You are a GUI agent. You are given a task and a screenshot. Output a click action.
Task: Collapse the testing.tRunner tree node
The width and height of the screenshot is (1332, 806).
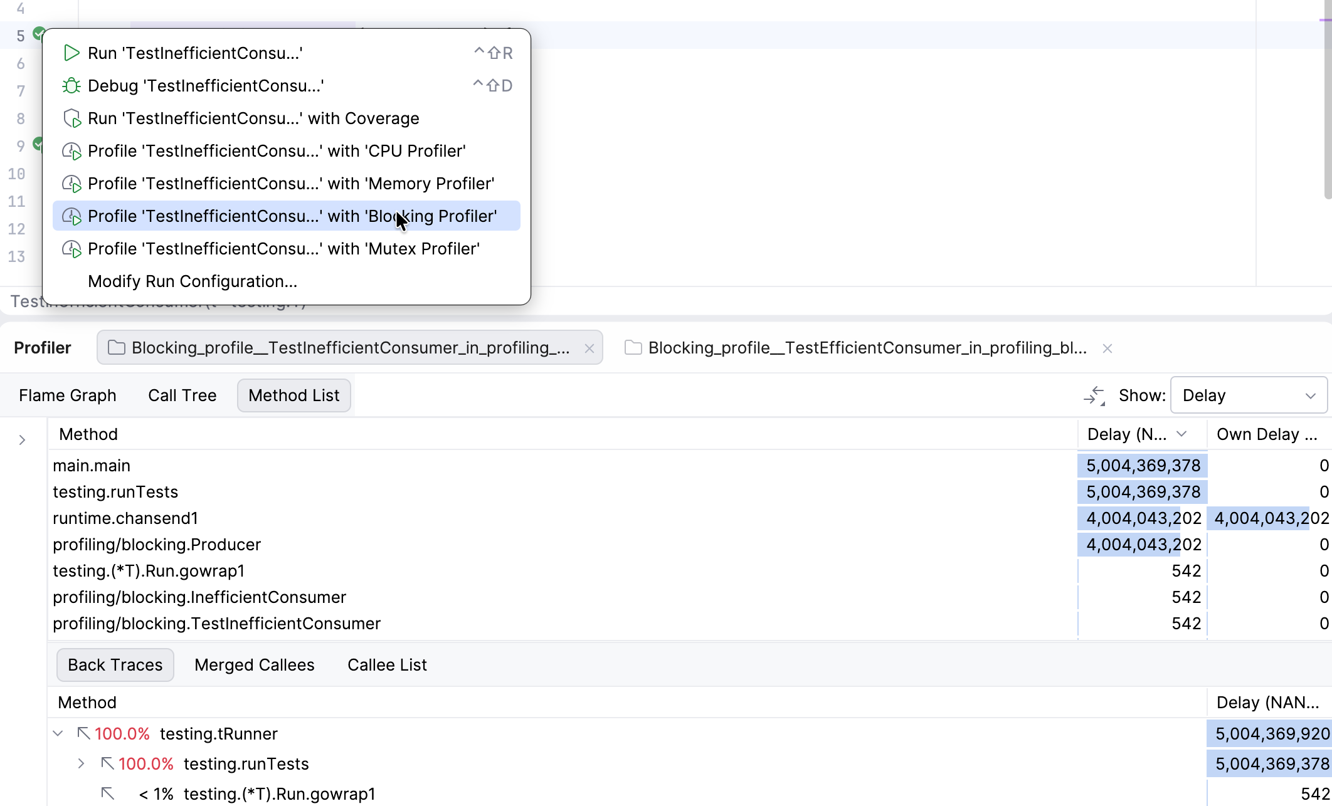coord(58,733)
